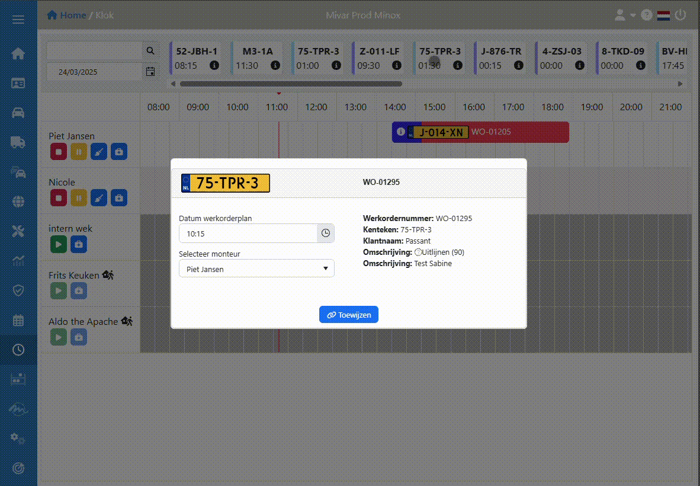Open the sidebar hamburger menu

(18, 18)
